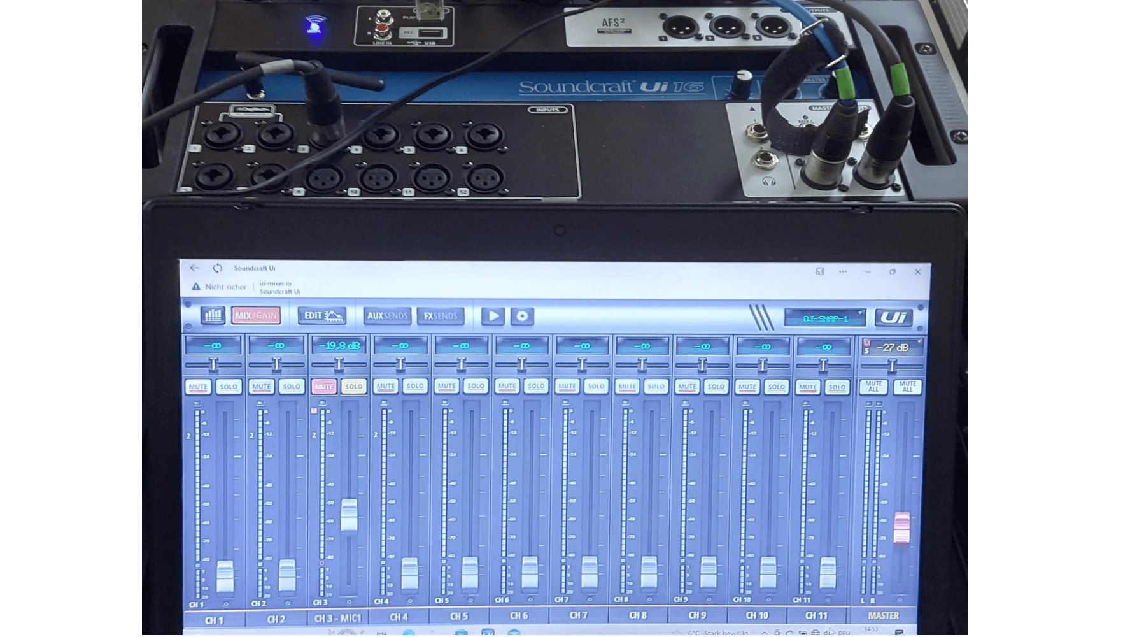The width and height of the screenshot is (1137, 637).
Task: Go back with the browser back arrow
Action: (x=194, y=268)
